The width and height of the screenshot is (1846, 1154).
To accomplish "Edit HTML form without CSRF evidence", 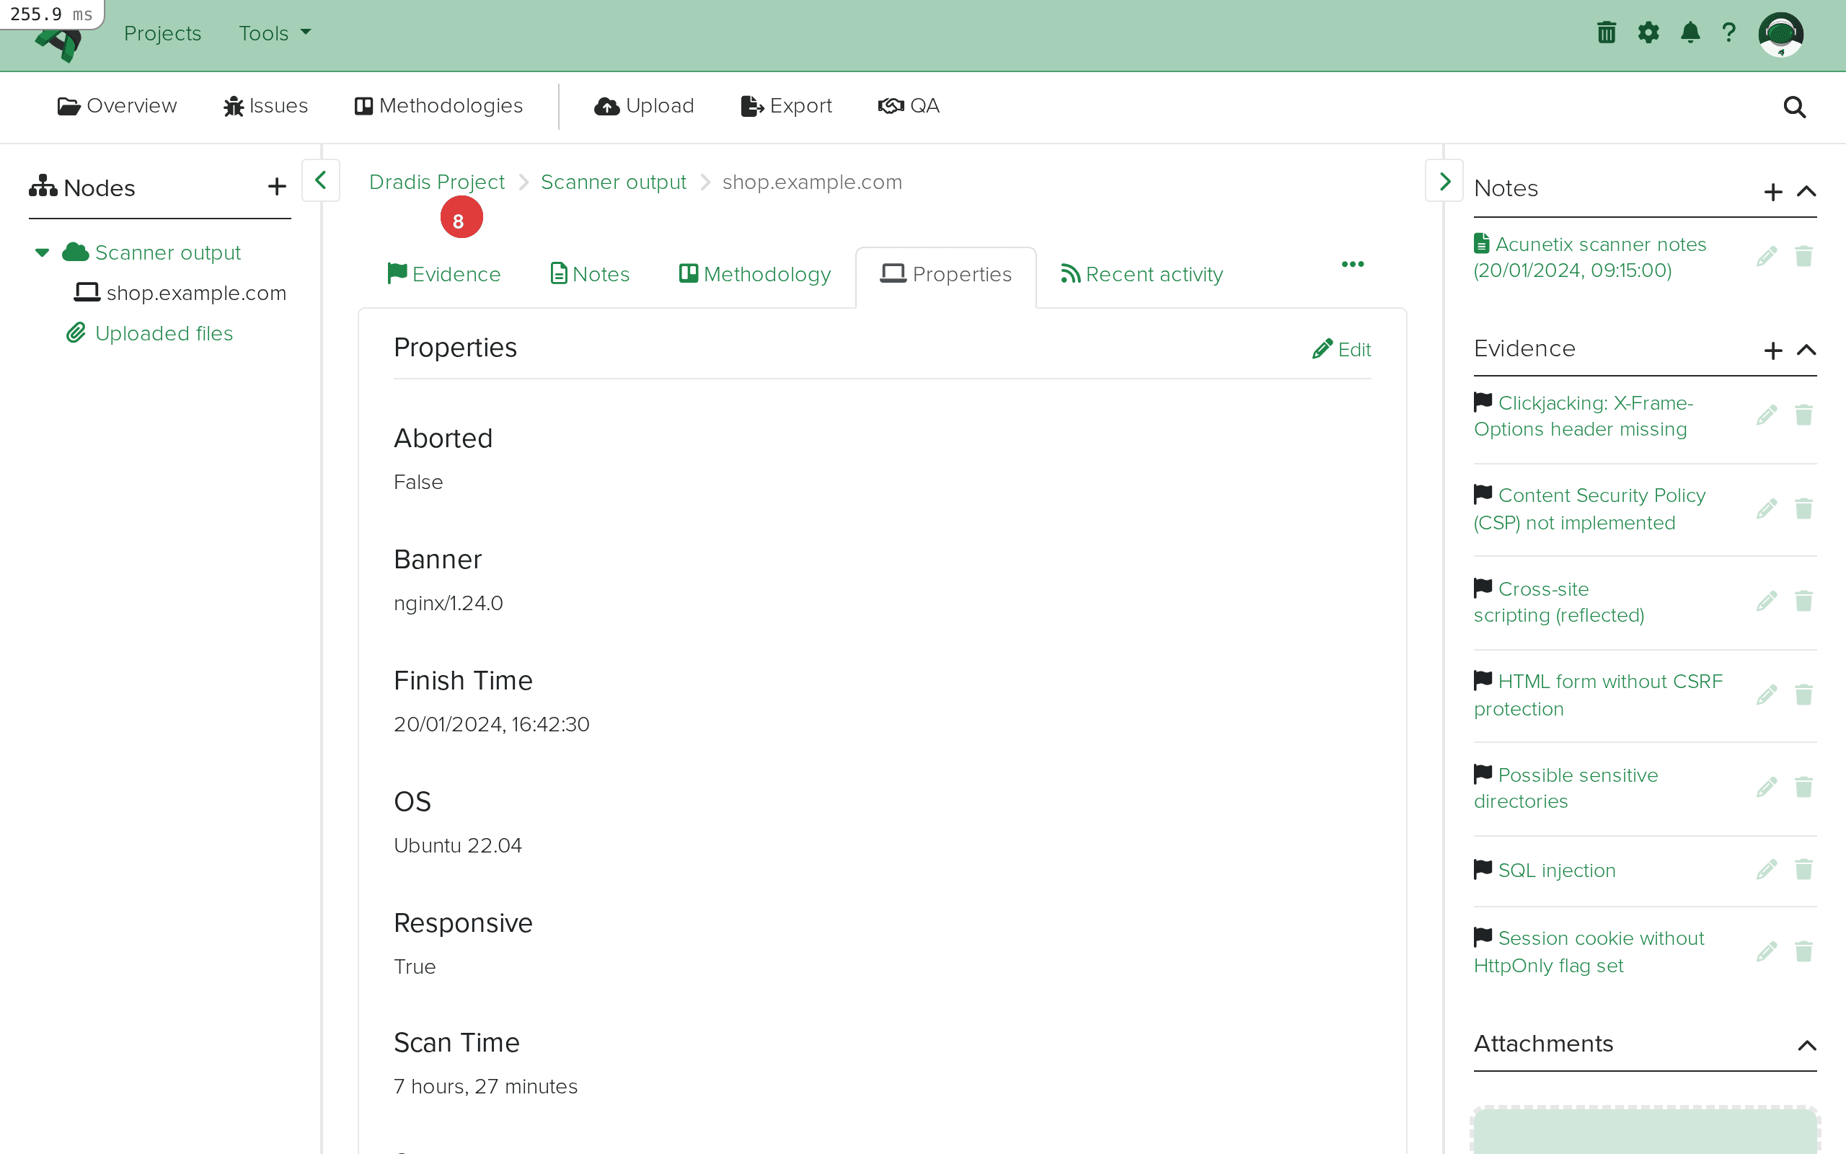I will [x=1767, y=695].
